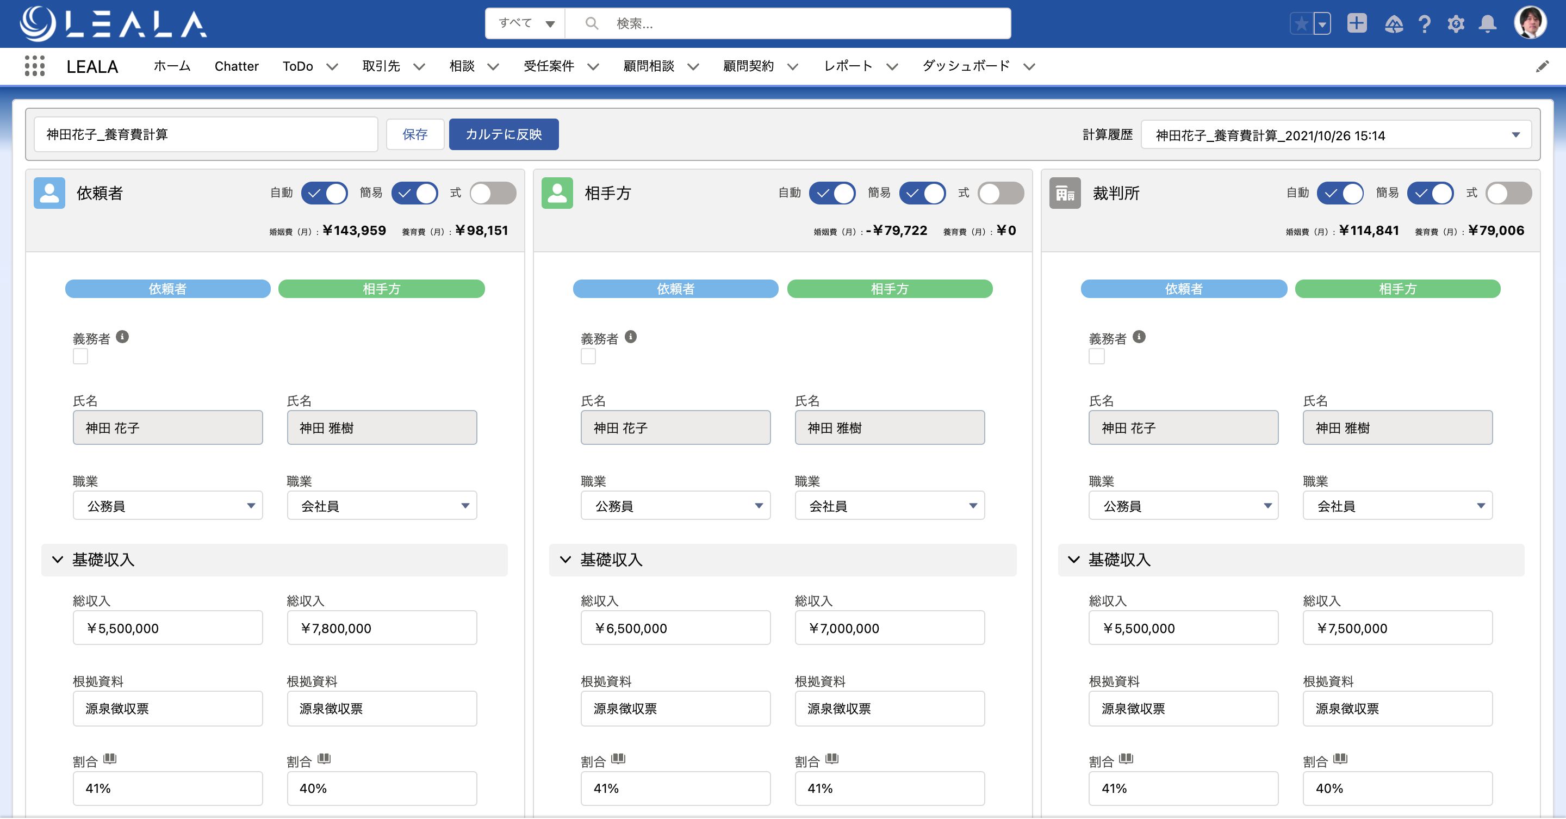Open the setup gear icon
The image size is (1566, 819).
point(1456,24)
